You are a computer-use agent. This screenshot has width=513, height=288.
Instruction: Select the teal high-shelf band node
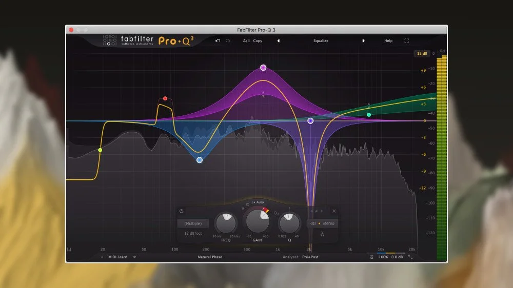click(369, 115)
